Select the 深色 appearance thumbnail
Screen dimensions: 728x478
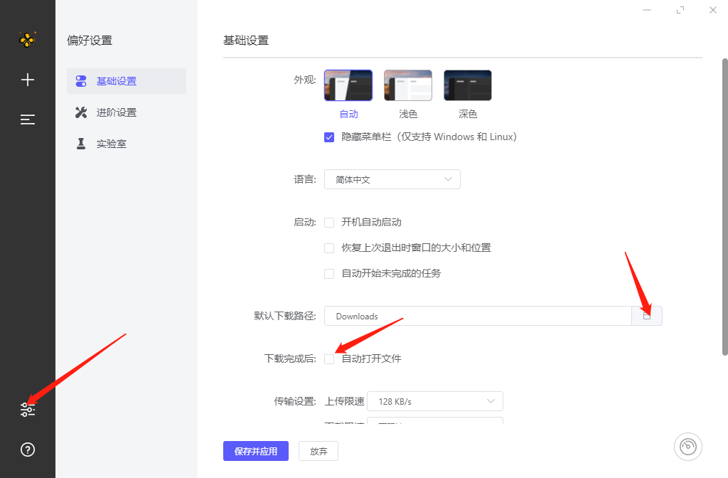468,85
